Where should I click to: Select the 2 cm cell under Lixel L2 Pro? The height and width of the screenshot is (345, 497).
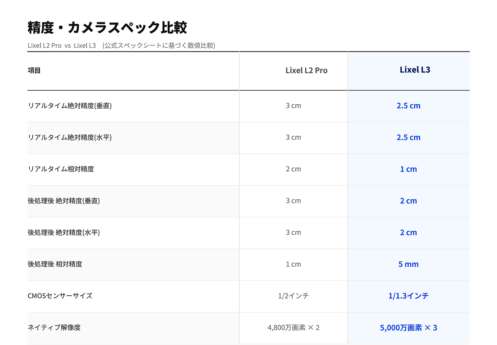[x=293, y=169]
